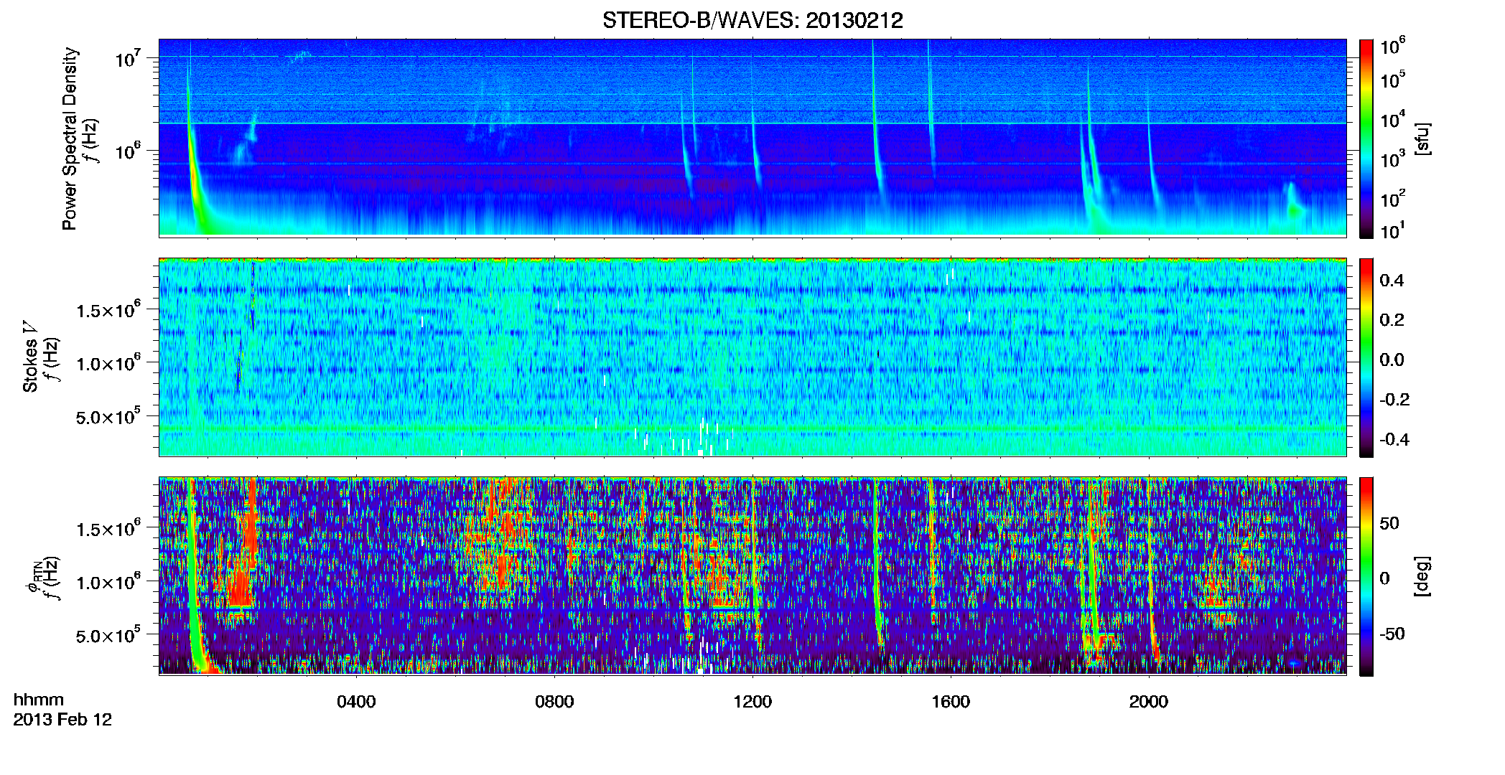
Task: Click the 0.4 value on Stokes colorbar
Action: click(x=1392, y=281)
